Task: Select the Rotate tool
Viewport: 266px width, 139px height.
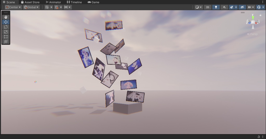Action: pyautogui.click(x=6, y=27)
